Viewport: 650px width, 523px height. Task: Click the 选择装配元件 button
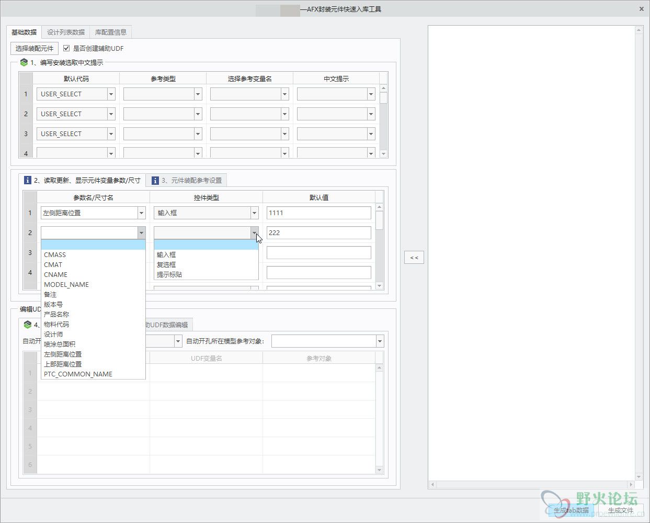pos(35,48)
